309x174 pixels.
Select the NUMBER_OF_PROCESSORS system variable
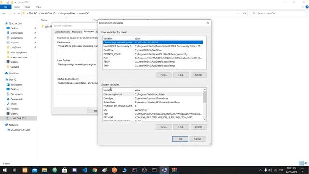click(153, 106)
